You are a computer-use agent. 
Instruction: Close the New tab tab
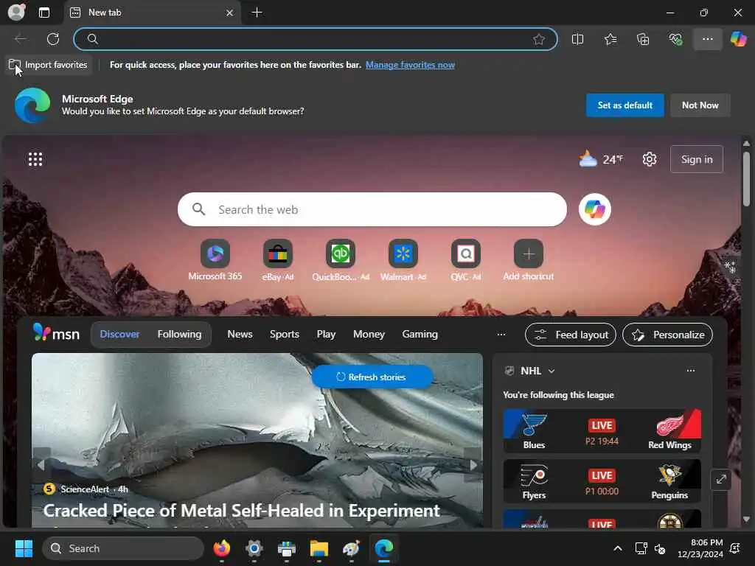[230, 13]
